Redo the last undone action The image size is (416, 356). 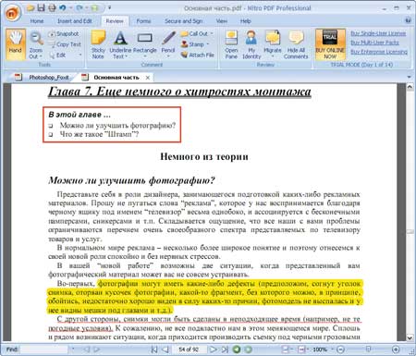click(x=80, y=7)
